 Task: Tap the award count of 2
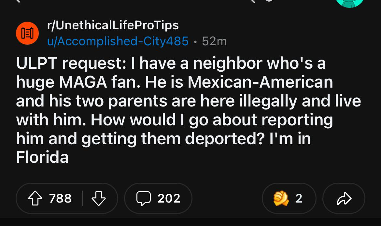point(299,198)
